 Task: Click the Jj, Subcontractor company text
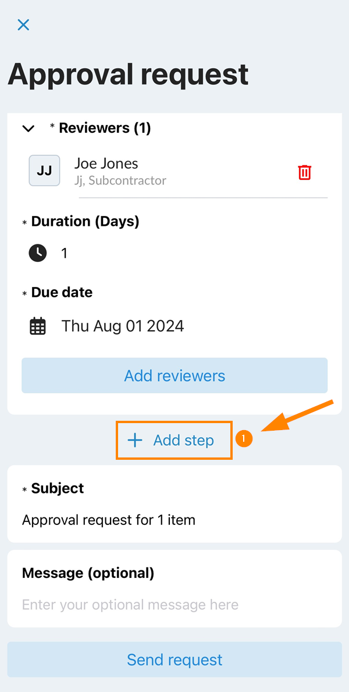(120, 180)
